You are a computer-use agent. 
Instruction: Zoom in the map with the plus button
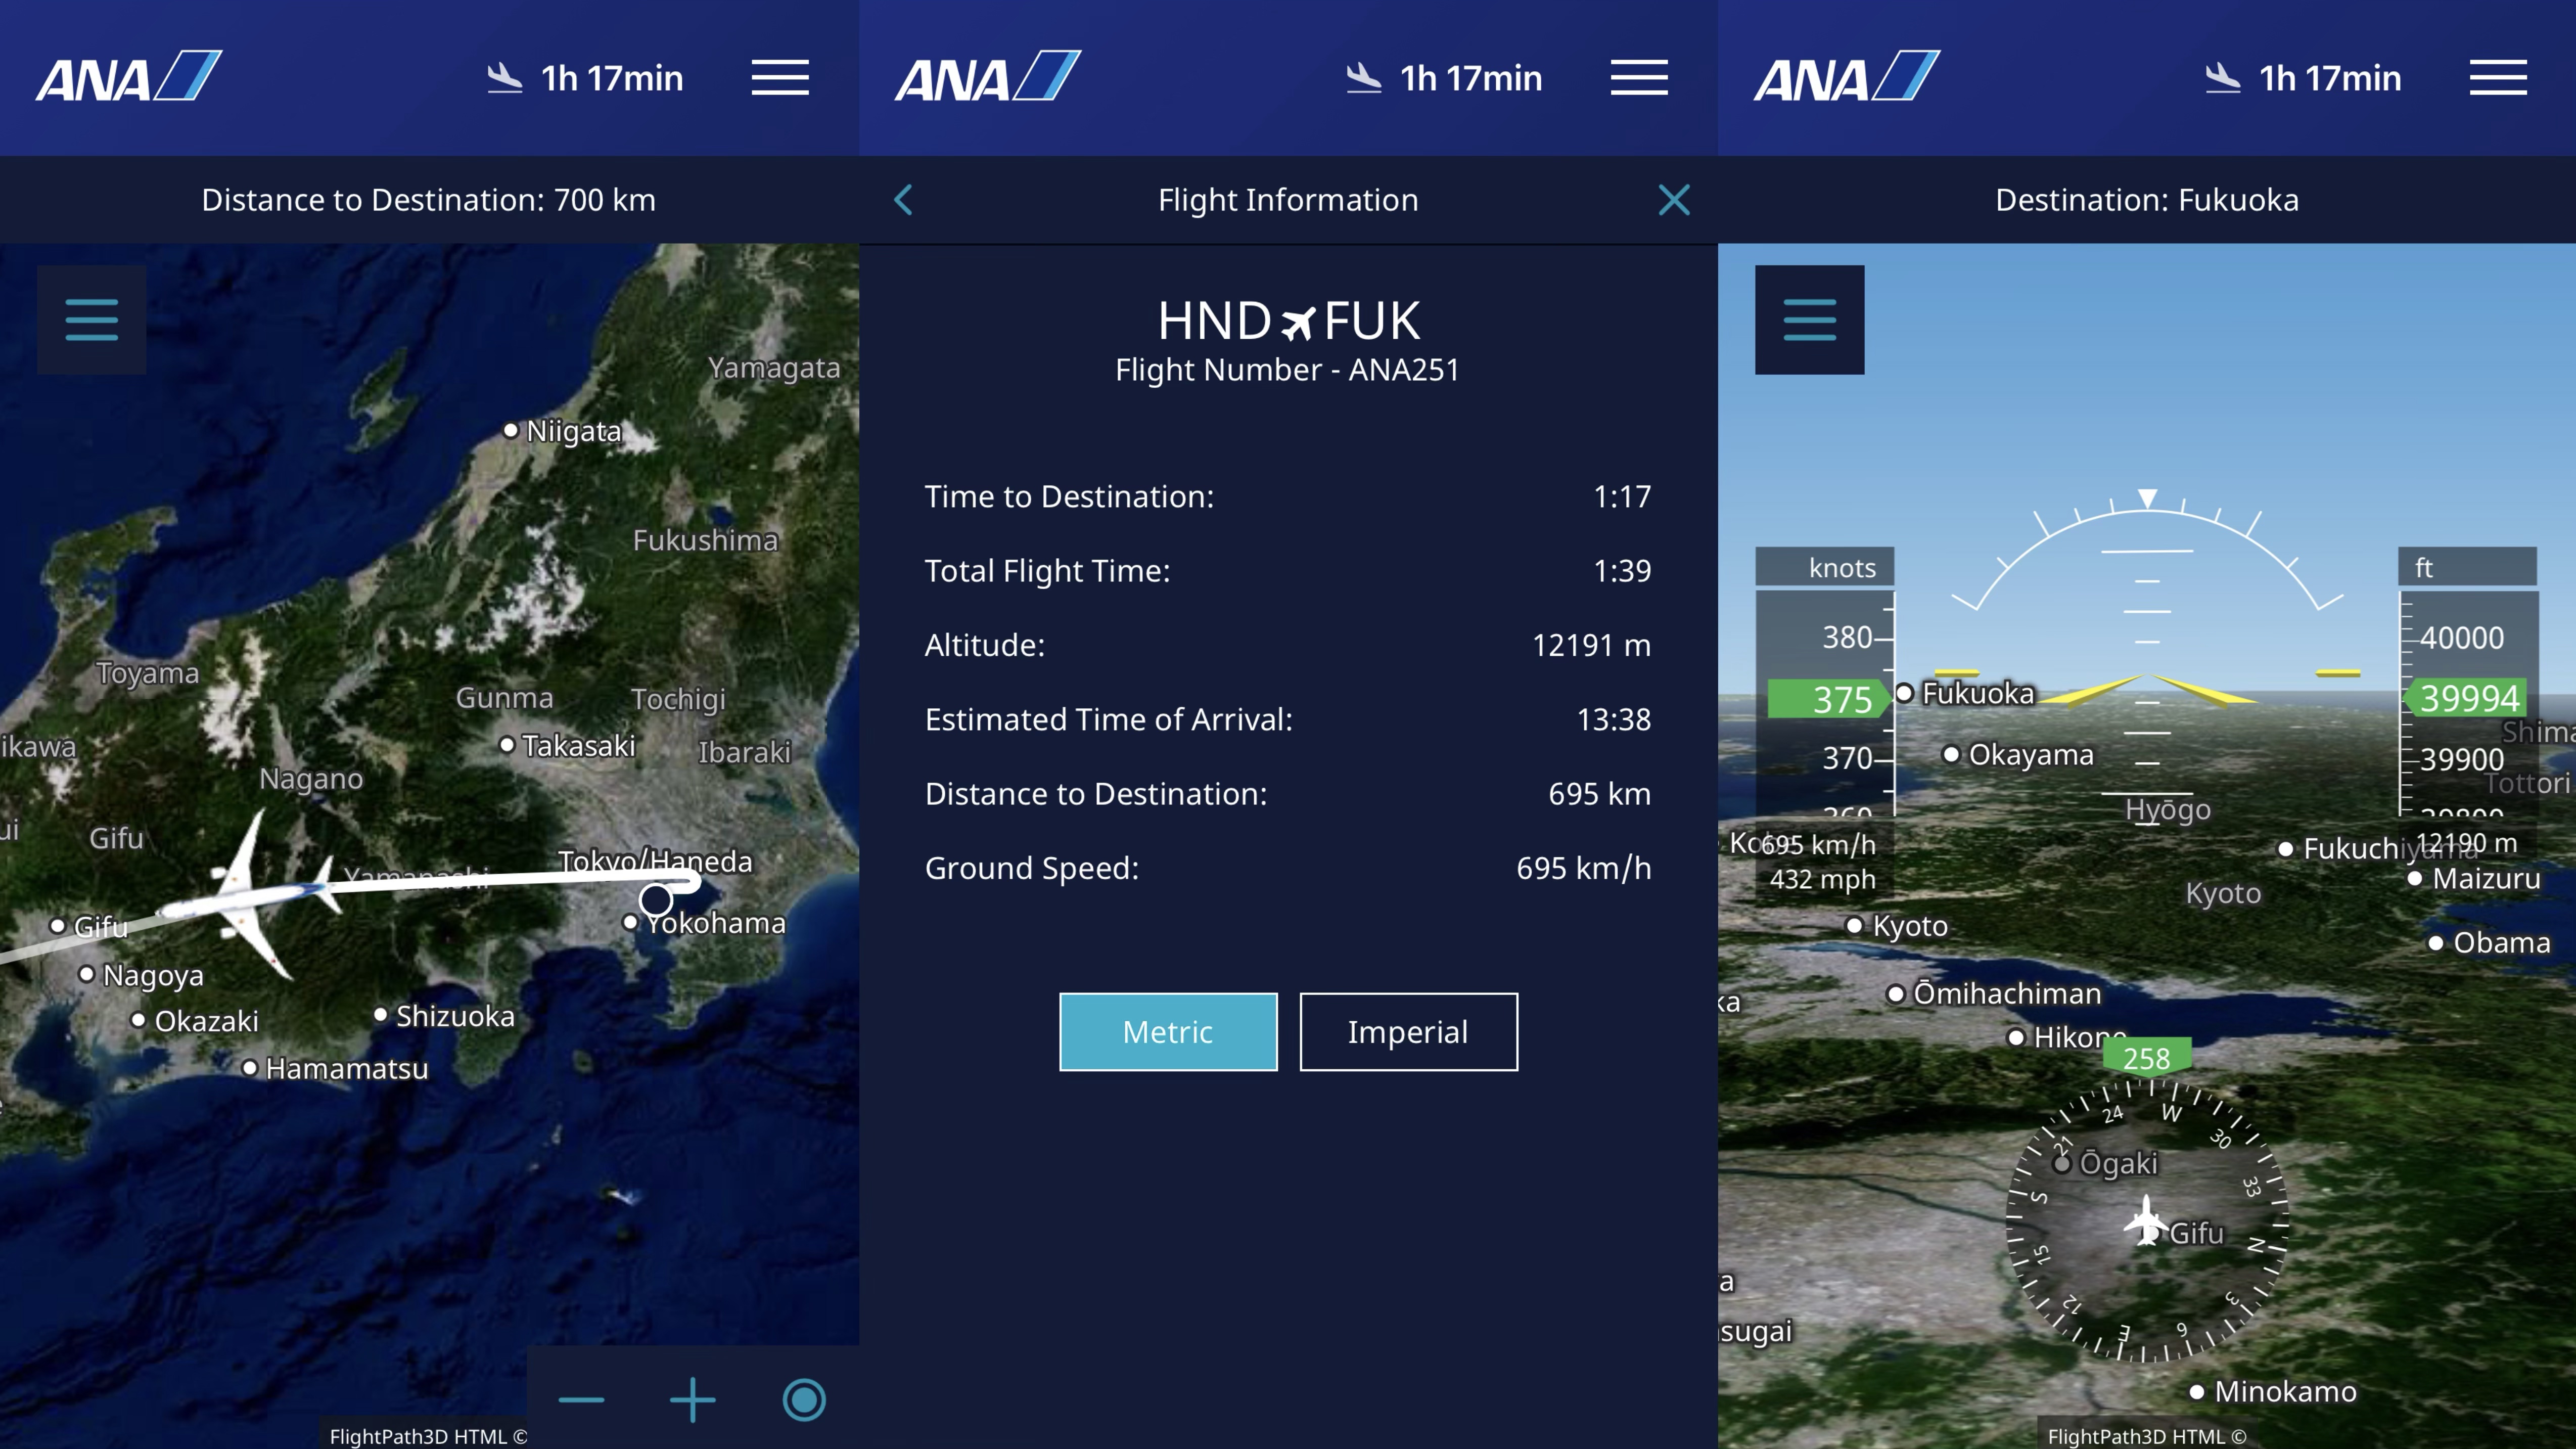coord(692,1400)
